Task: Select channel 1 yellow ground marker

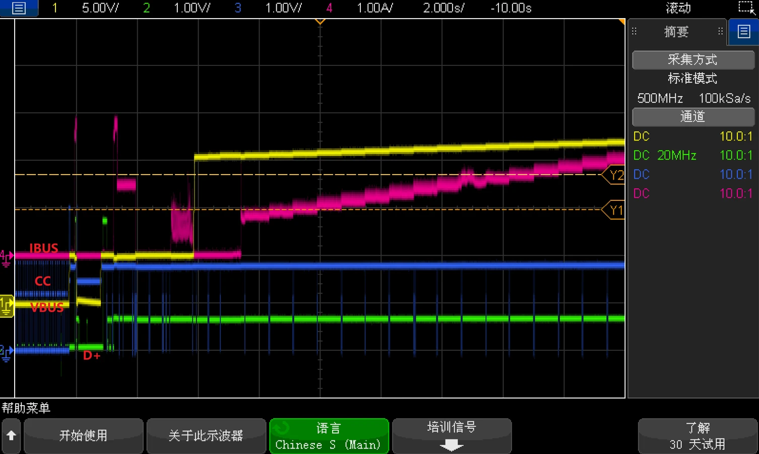Action: (7, 305)
